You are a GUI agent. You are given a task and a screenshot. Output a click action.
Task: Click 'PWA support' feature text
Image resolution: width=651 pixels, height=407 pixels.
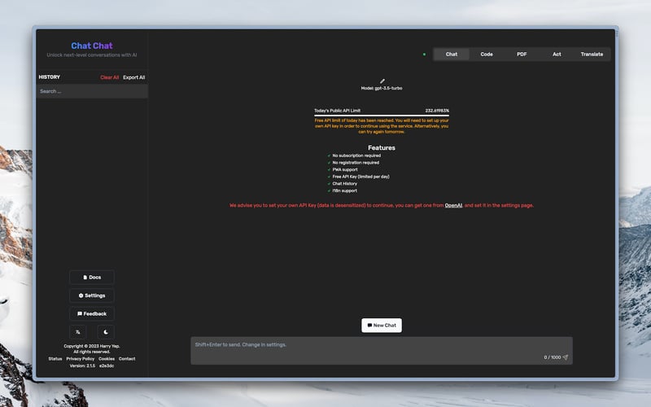(x=345, y=169)
